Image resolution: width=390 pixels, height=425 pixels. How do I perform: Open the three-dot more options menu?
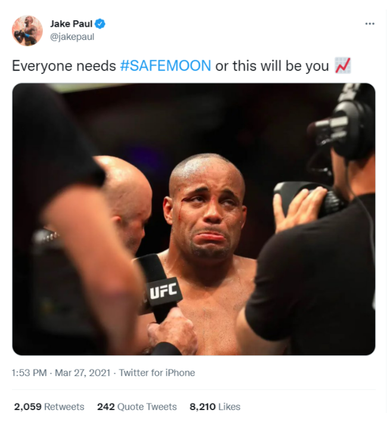[370, 24]
